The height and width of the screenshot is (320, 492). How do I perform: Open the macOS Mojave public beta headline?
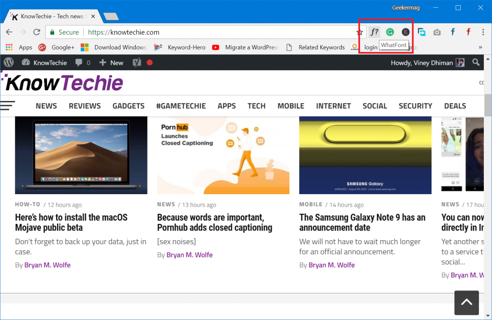tap(71, 222)
